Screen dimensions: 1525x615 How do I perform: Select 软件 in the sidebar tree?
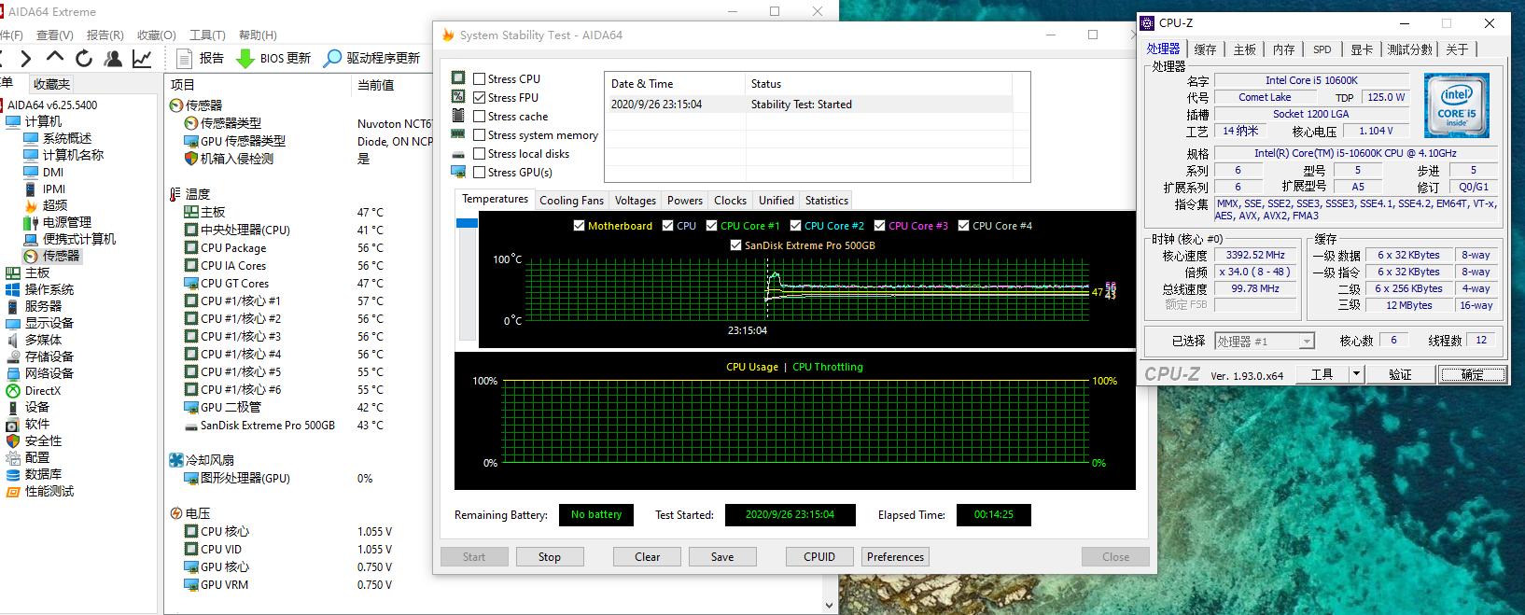click(x=37, y=424)
